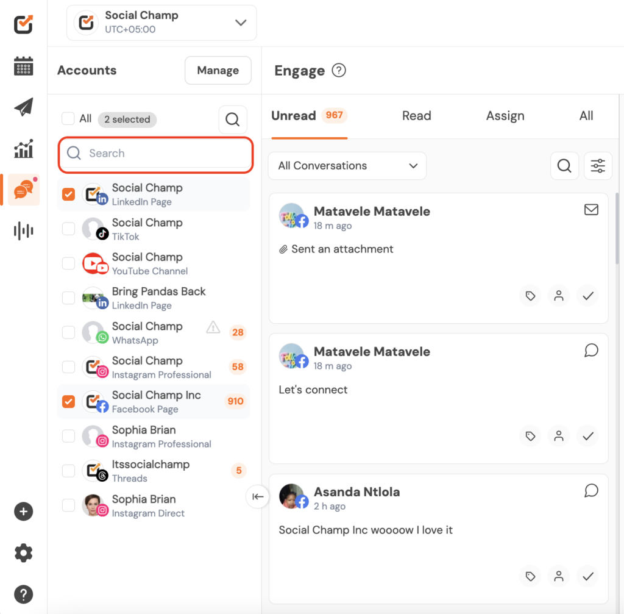Image resolution: width=624 pixels, height=614 pixels.
Task: Open the paper plane publish icon
Action: click(x=23, y=107)
